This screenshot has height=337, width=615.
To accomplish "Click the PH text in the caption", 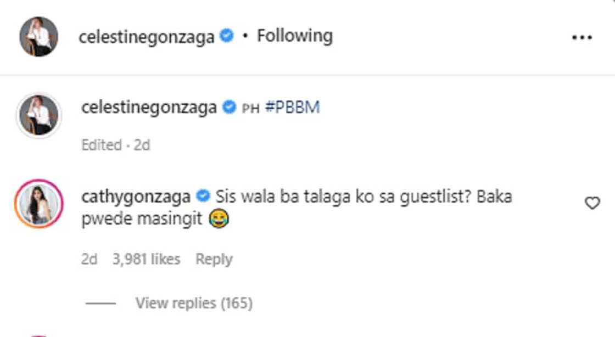I will point(250,108).
